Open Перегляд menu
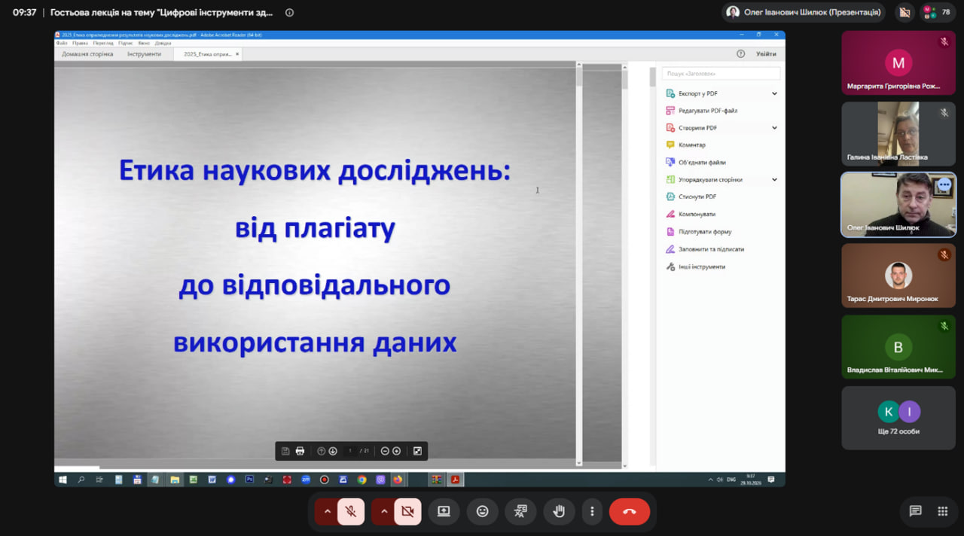The image size is (964, 536). [103, 43]
